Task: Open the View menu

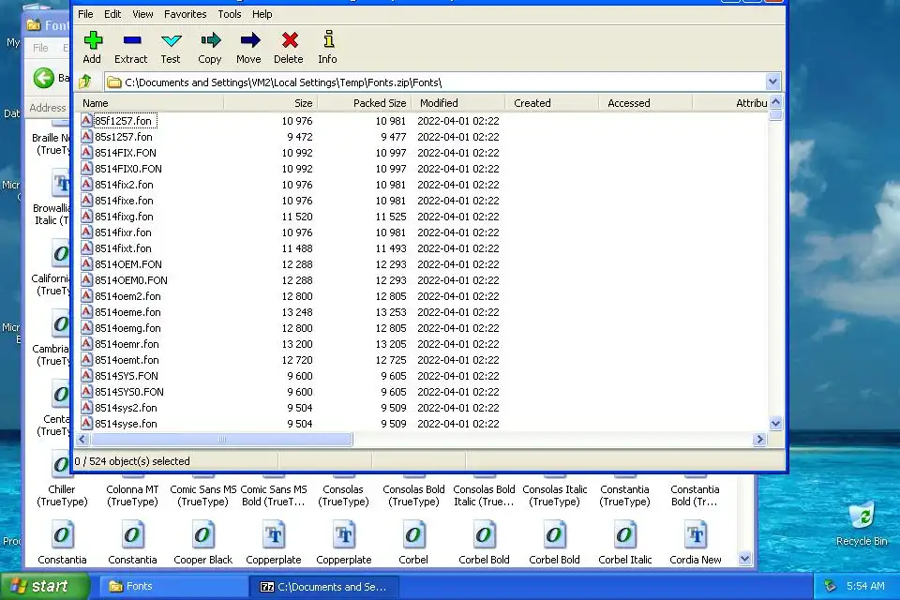Action: 142,14
